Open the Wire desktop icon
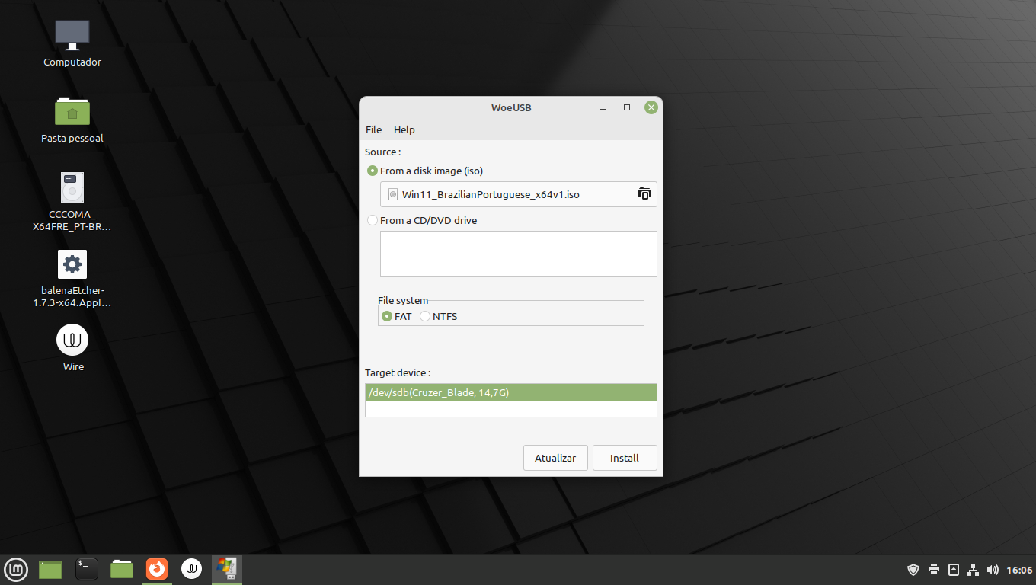The width and height of the screenshot is (1036, 585). (x=72, y=348)
